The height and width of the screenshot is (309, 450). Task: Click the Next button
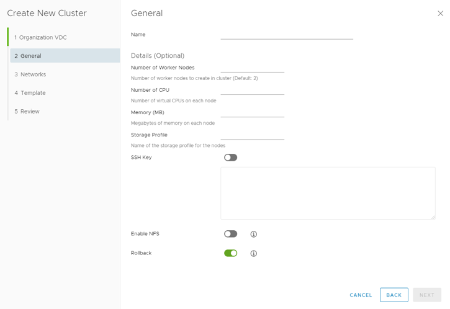(427, 295)
